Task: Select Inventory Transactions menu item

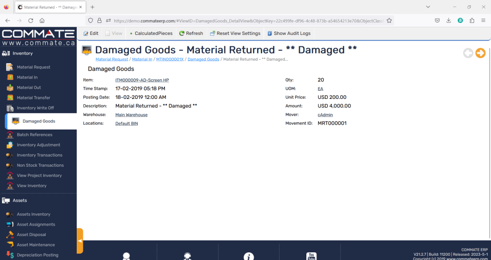Action: click(39, 155)
